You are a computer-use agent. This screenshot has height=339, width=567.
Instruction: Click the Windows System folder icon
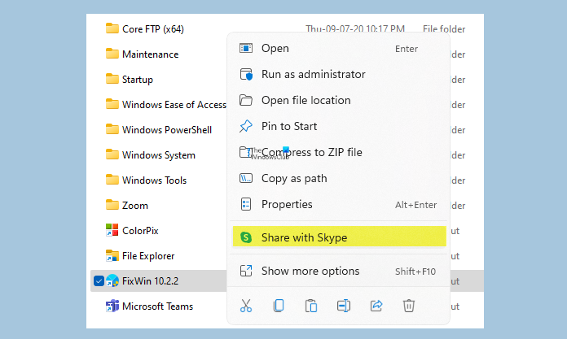click(112, 154)
